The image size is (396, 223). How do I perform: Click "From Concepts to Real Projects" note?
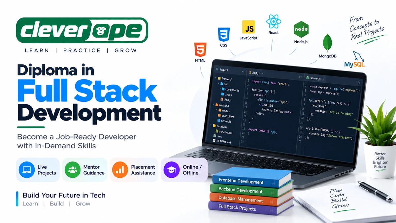click(x=367, y=28)
